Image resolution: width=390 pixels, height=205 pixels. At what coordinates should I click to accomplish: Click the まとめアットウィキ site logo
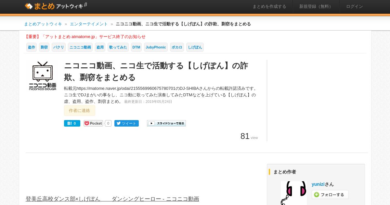56,6
